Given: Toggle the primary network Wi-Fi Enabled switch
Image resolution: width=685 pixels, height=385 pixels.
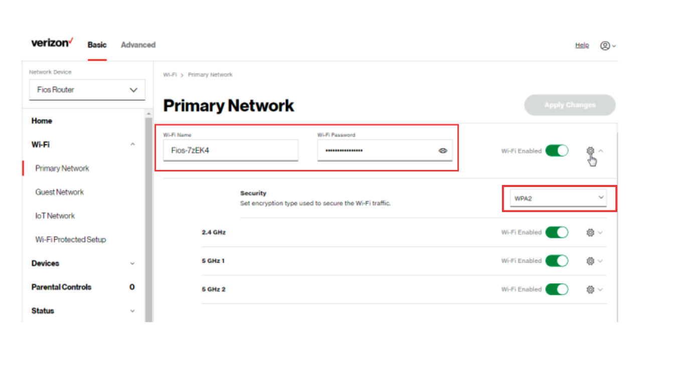Looking at the screenshot, I should click(x=557, y=150).
